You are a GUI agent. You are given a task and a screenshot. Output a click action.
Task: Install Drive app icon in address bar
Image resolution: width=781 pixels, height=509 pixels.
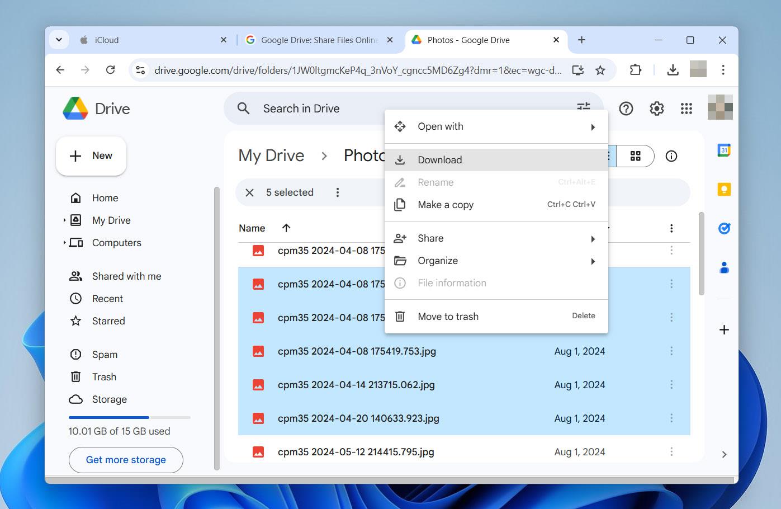578,70
